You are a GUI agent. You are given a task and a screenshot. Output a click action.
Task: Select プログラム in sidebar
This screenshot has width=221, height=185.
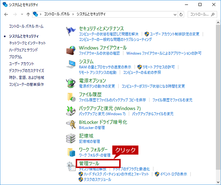(x=16, y=57)
